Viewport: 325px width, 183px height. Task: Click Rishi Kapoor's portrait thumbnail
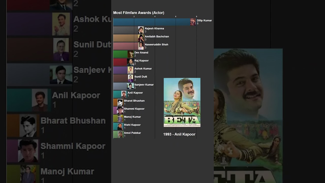coord(120,126)
